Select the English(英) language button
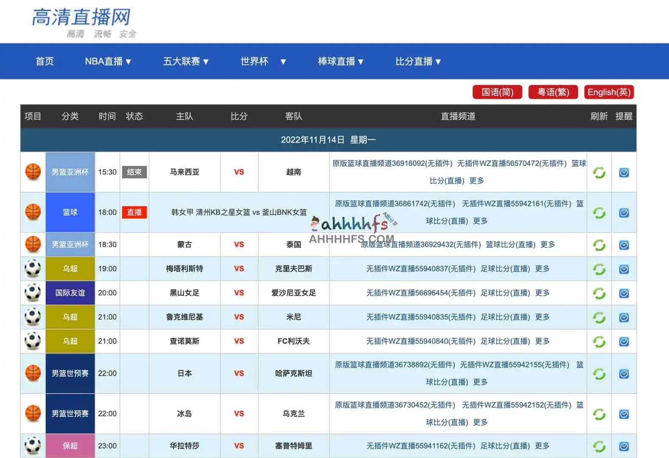669x458 pixels. [609, 92]
